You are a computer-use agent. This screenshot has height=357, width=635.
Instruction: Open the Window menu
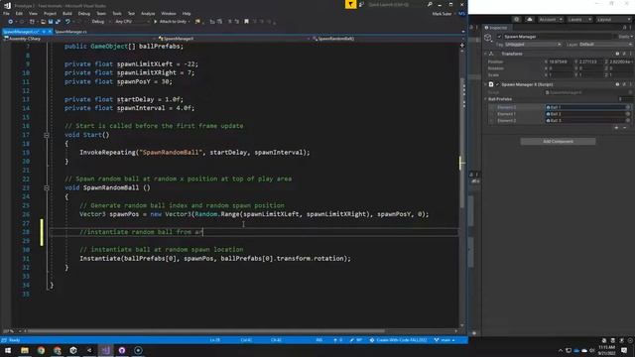[169, 13]
